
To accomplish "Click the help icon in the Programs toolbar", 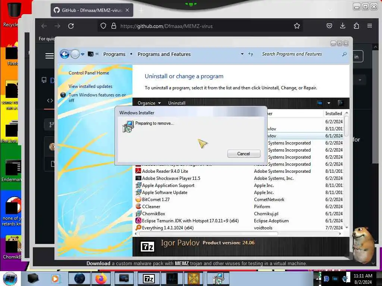I will pos(341,103).
